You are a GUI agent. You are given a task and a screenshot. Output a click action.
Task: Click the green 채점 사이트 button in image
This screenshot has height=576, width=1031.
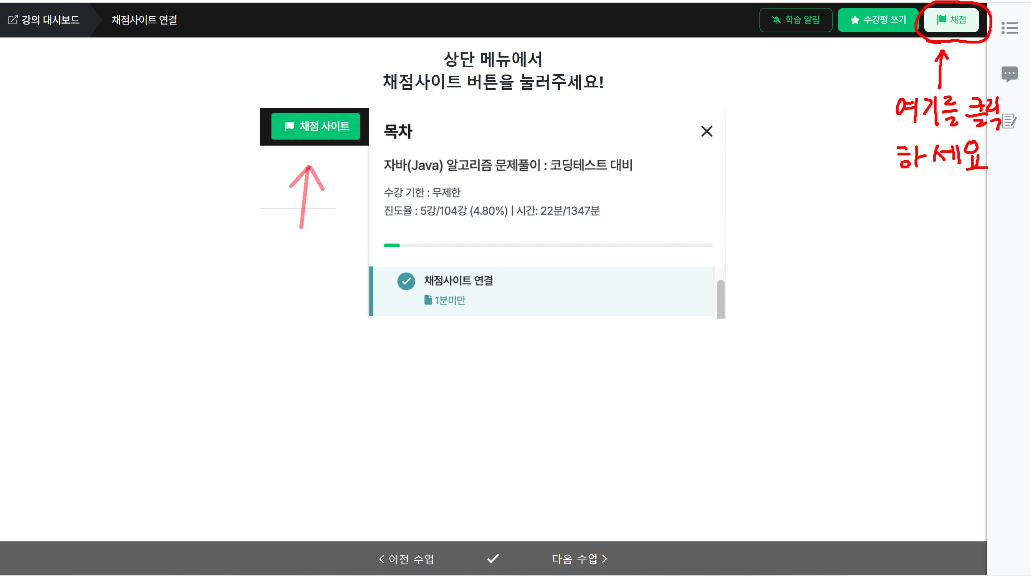[315, 126]
